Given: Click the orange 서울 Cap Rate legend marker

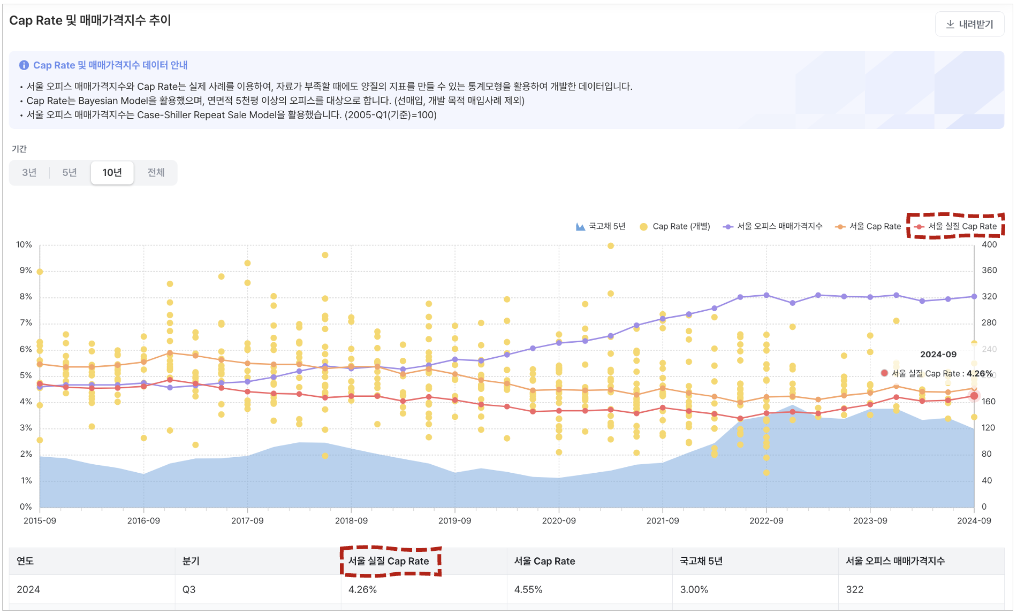Looking at the screenshot, I should pyautogui.click(x=840, y=227).
